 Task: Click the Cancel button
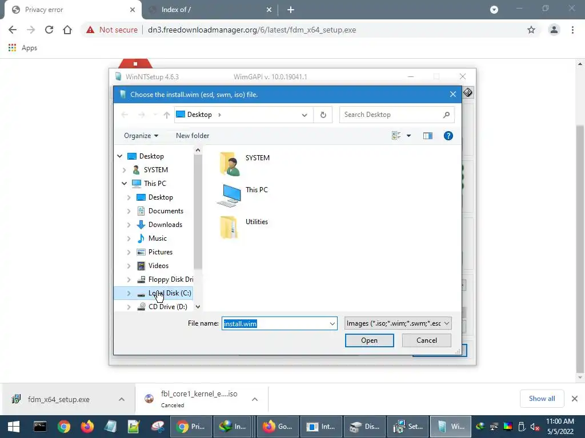(x=426, y=340)
